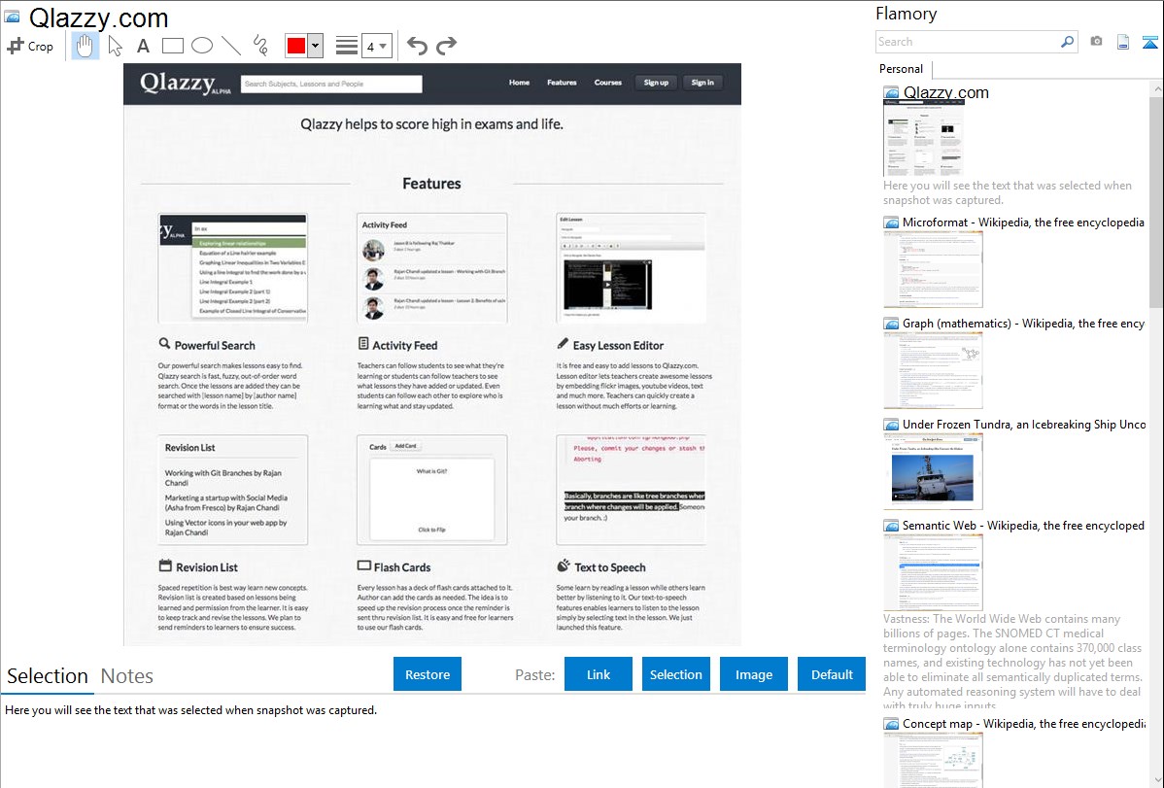Click the new page document icon
Viewport: 1164px width, 788px height.
(1123, 42)
